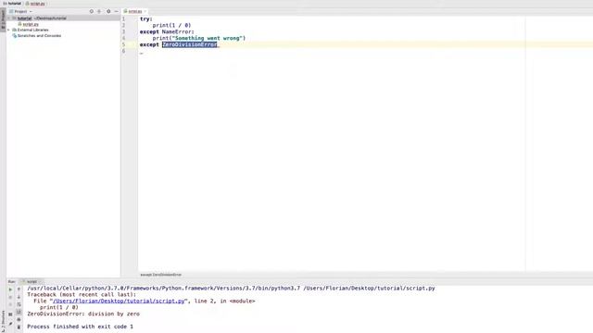This screenshot has width=593, height=333.
Task: Click the python3.7 command line in console
Action: click(x=231, y=288)
